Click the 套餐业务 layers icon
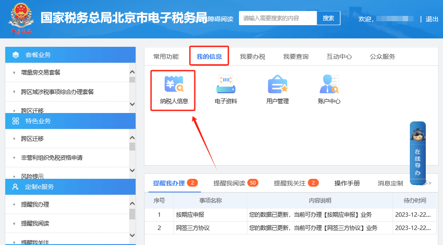The image size is (443, 245). tap(15, 55)
